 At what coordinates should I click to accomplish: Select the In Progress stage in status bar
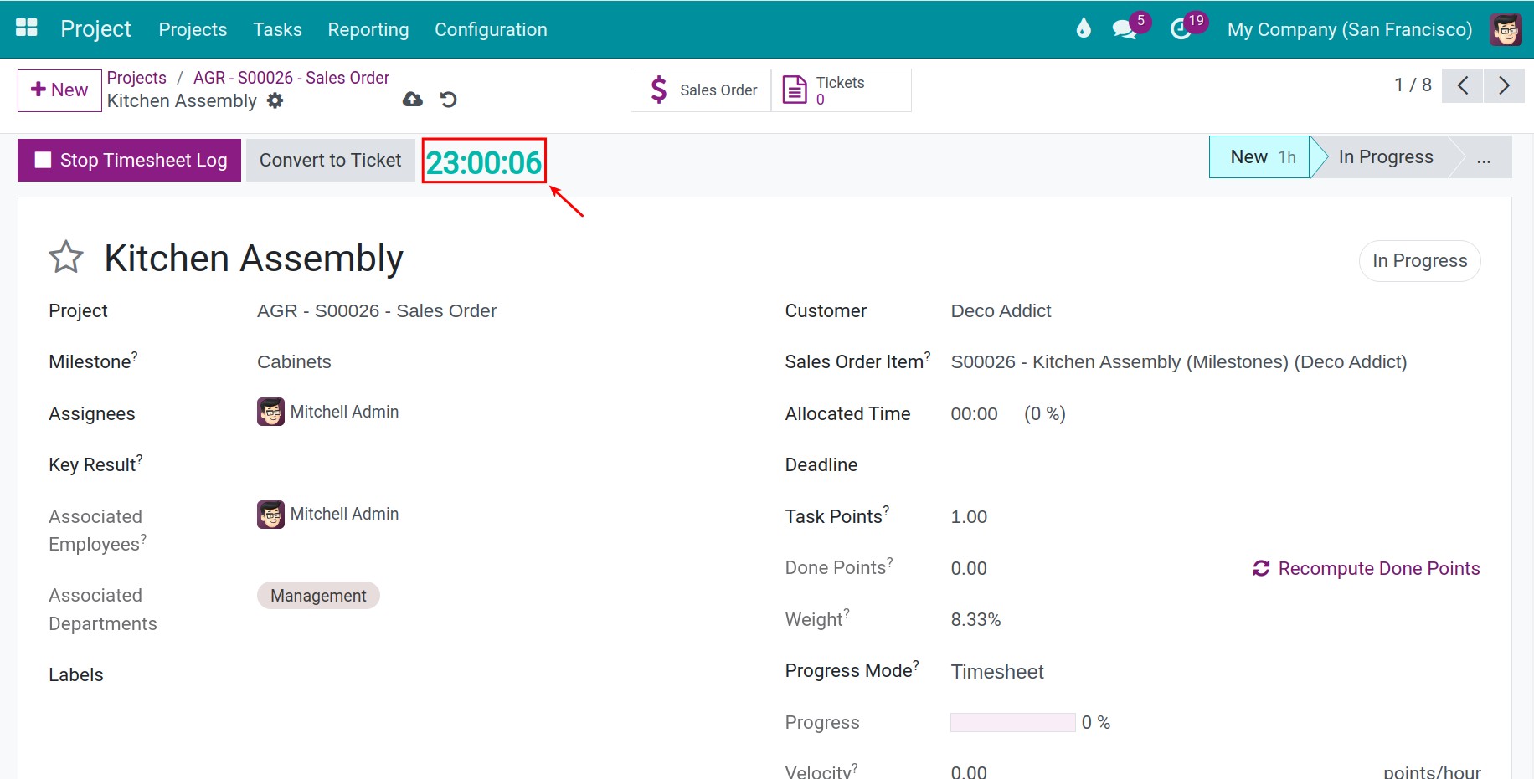(x=1386, y=156)
